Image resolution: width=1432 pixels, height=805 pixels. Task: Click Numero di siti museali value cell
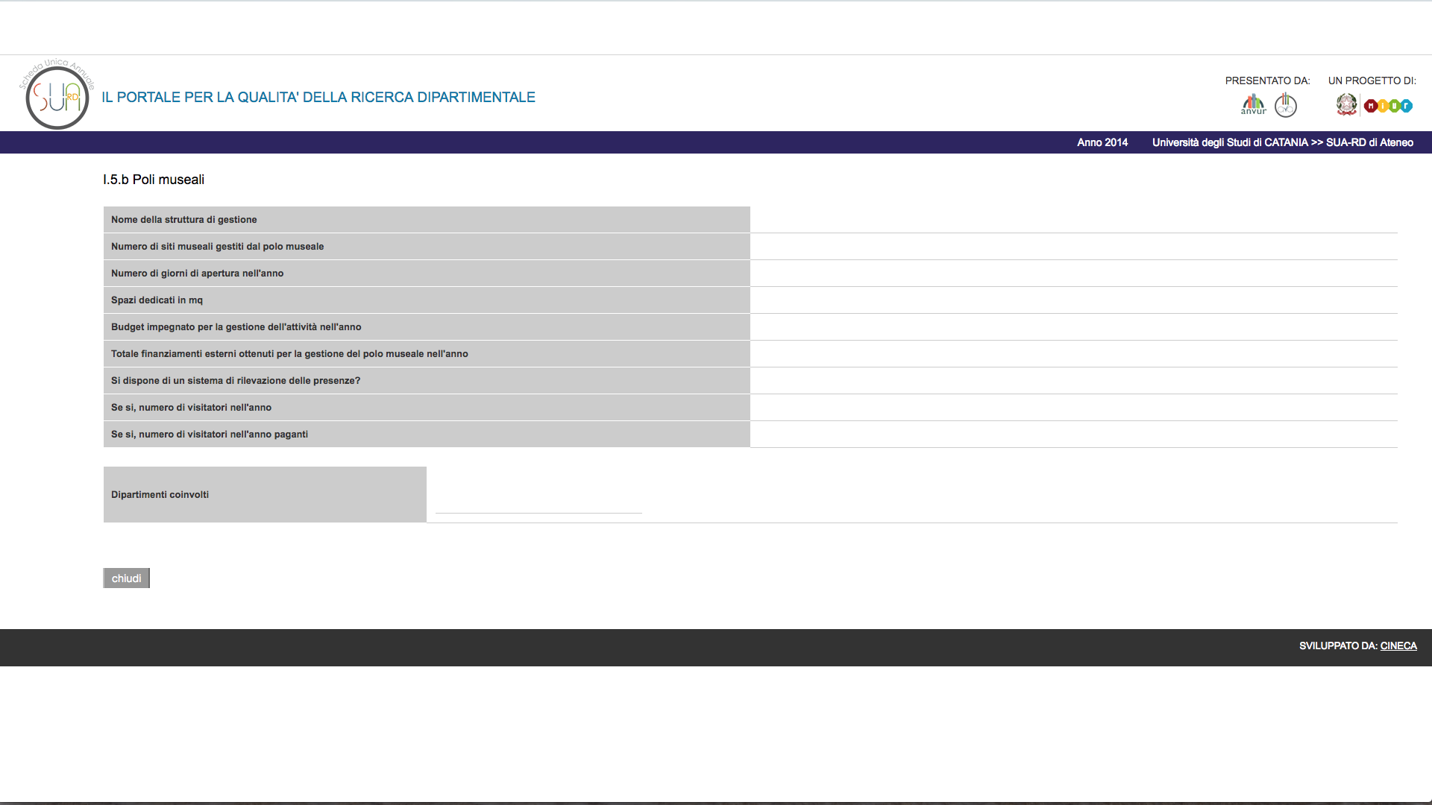[x=1073, y=247]
